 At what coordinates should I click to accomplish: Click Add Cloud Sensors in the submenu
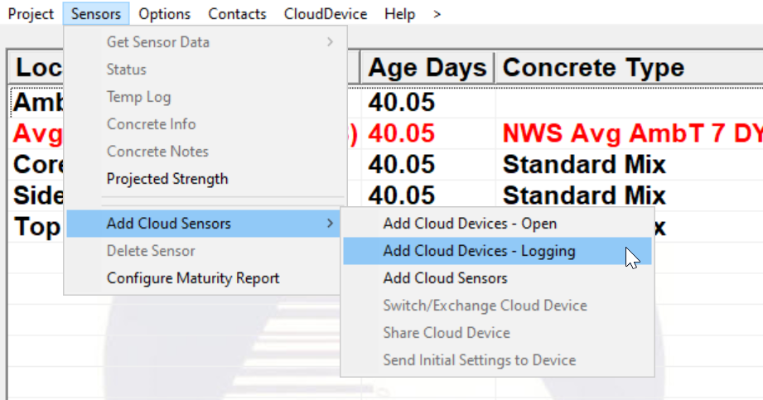click(445, 278)
